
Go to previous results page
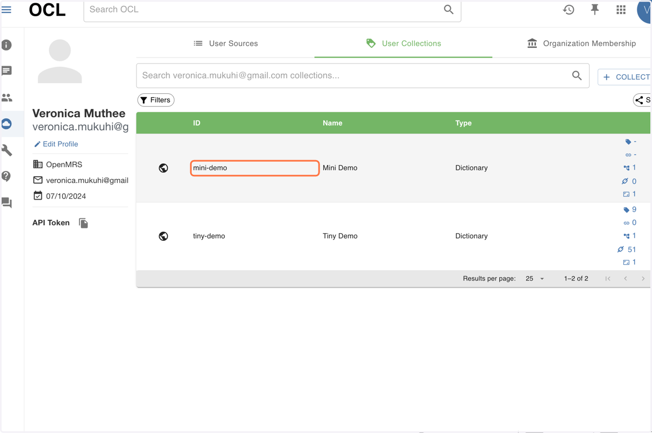point(625,278)
